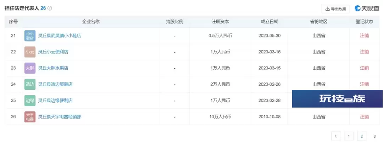The width and height of the screenshot is (383, 144).
Task: Open 灵丘县天宇电器经销部 company link
Action: 60,117
